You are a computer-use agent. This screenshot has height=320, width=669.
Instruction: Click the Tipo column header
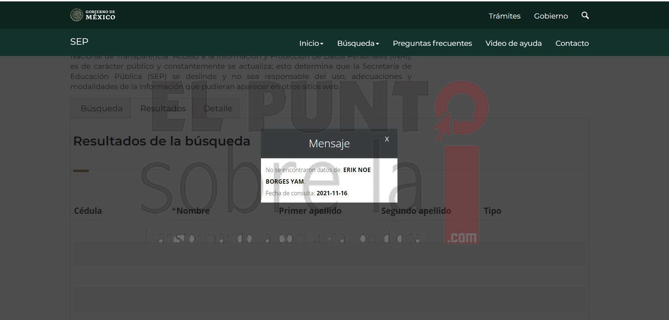click(492, 211)
